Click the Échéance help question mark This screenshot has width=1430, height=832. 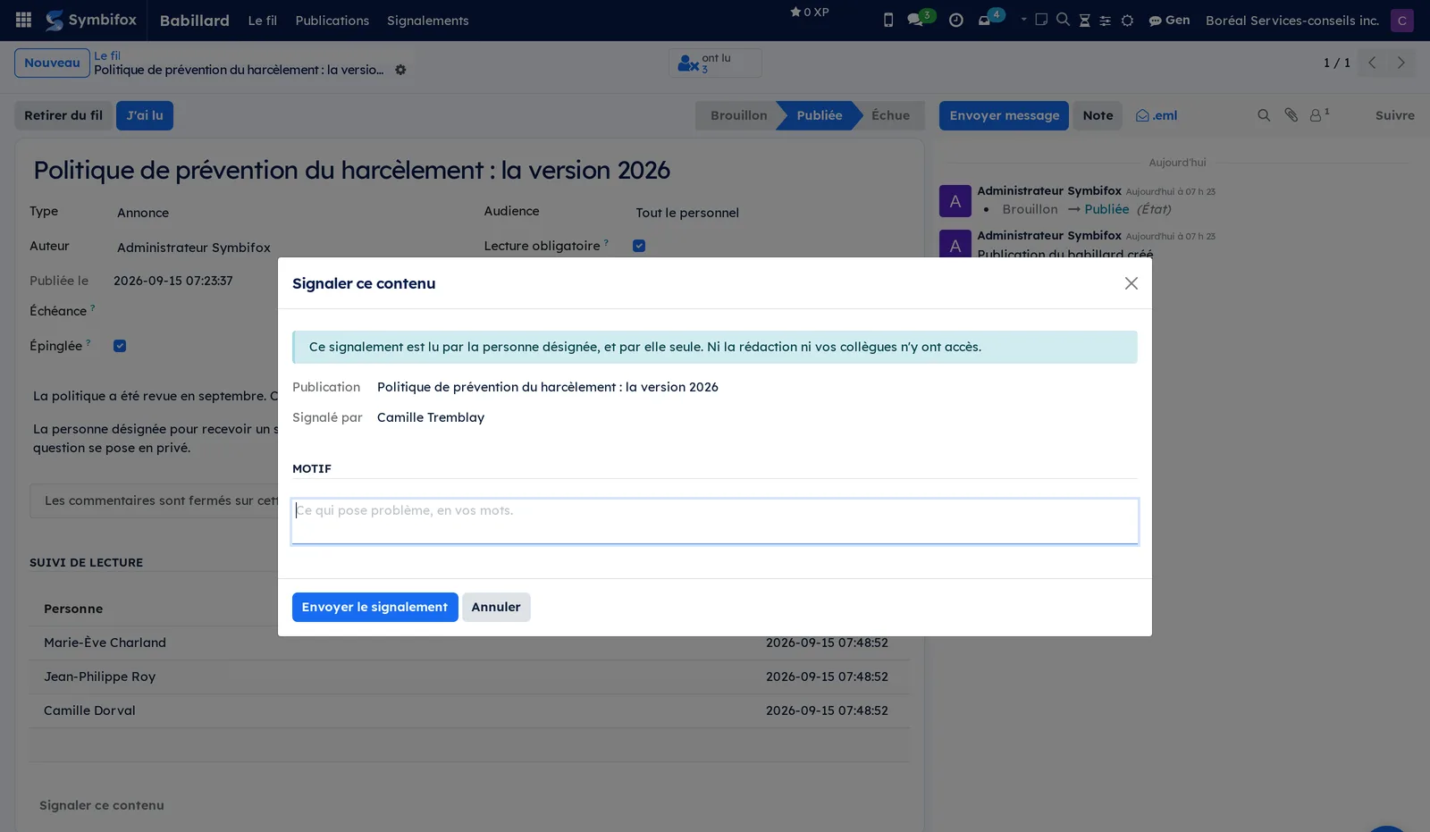coord(92,307)
